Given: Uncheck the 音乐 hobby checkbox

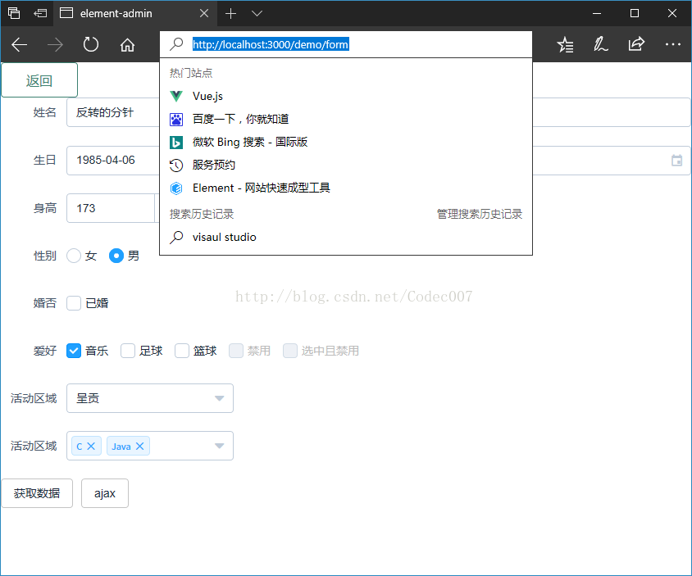Looking at the screenshot, I should tap(74, 351).
